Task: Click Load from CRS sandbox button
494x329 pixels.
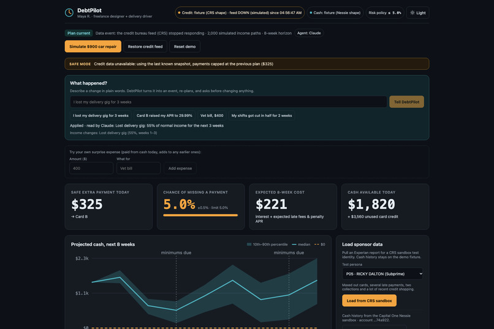Action: (369, 301)
